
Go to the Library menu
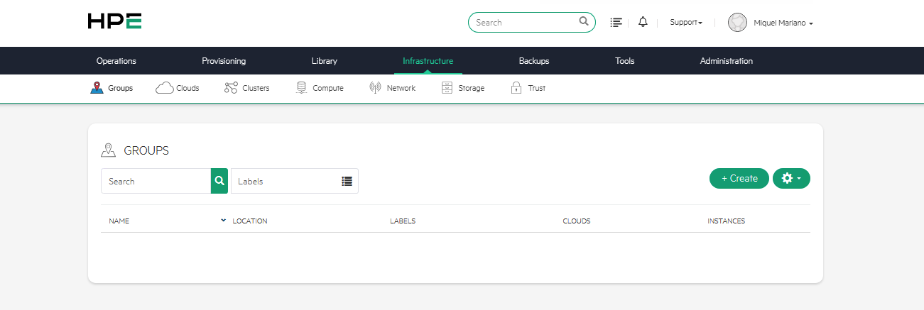(325, 61)
